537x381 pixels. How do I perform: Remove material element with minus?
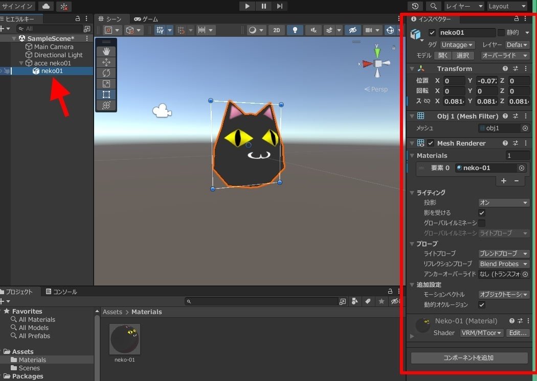coord(517,181)
